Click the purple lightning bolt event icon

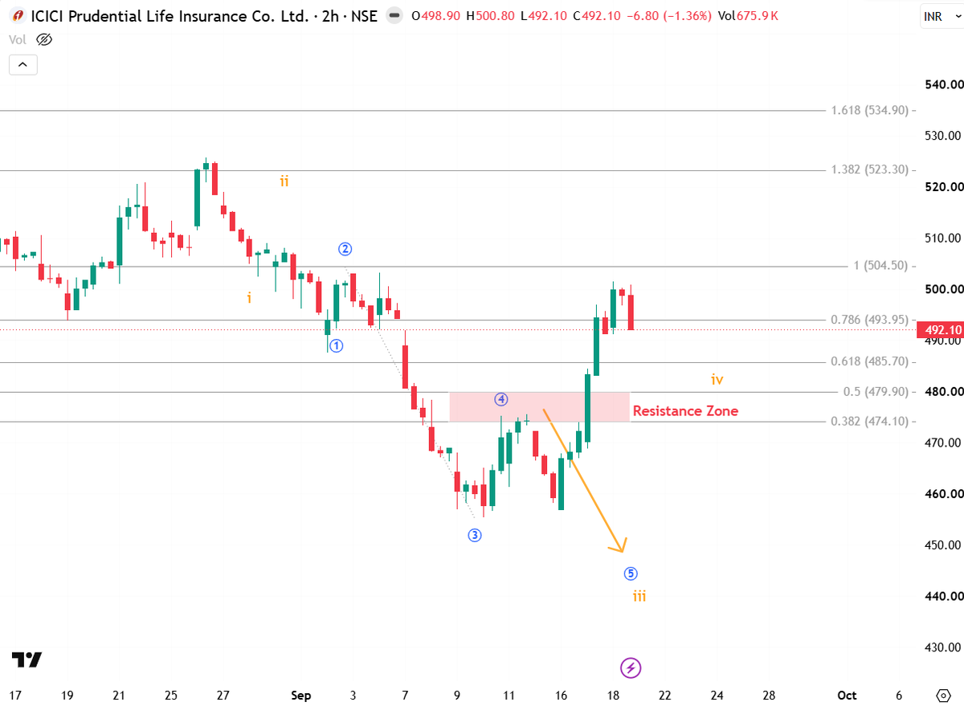pos(631,667)
